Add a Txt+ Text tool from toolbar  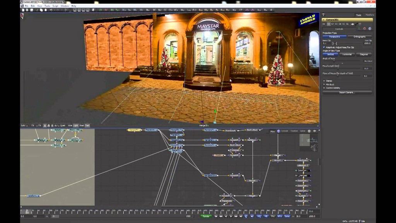pos(118,10)
